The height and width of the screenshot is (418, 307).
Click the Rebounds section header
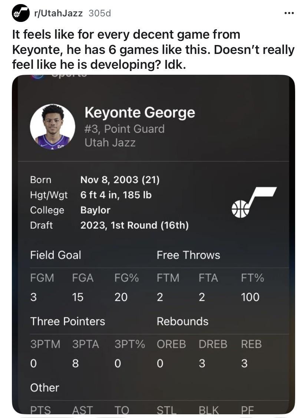(182, 321)
